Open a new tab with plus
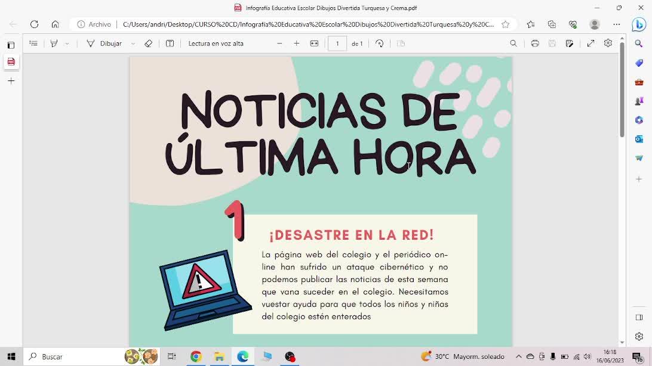 (11, 81)
